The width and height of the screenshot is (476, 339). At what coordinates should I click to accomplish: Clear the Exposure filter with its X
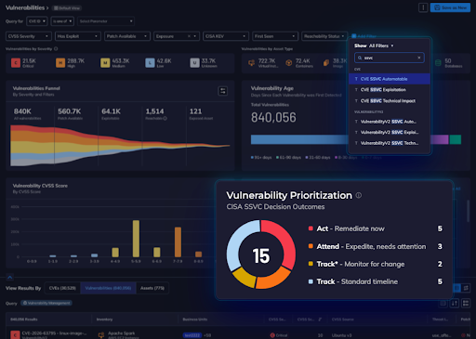[189, 36]
